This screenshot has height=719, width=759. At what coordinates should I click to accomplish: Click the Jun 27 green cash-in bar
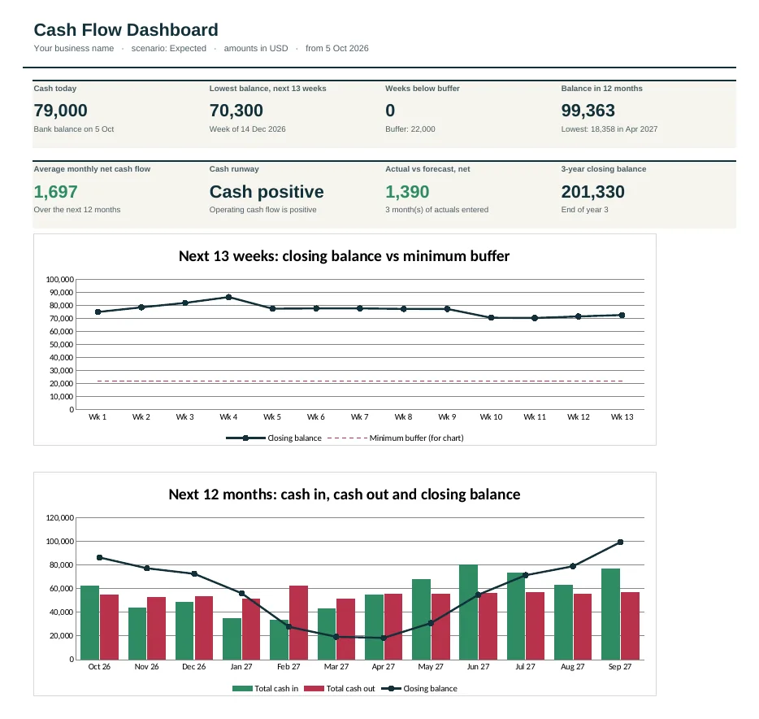(x=468, y=612)
